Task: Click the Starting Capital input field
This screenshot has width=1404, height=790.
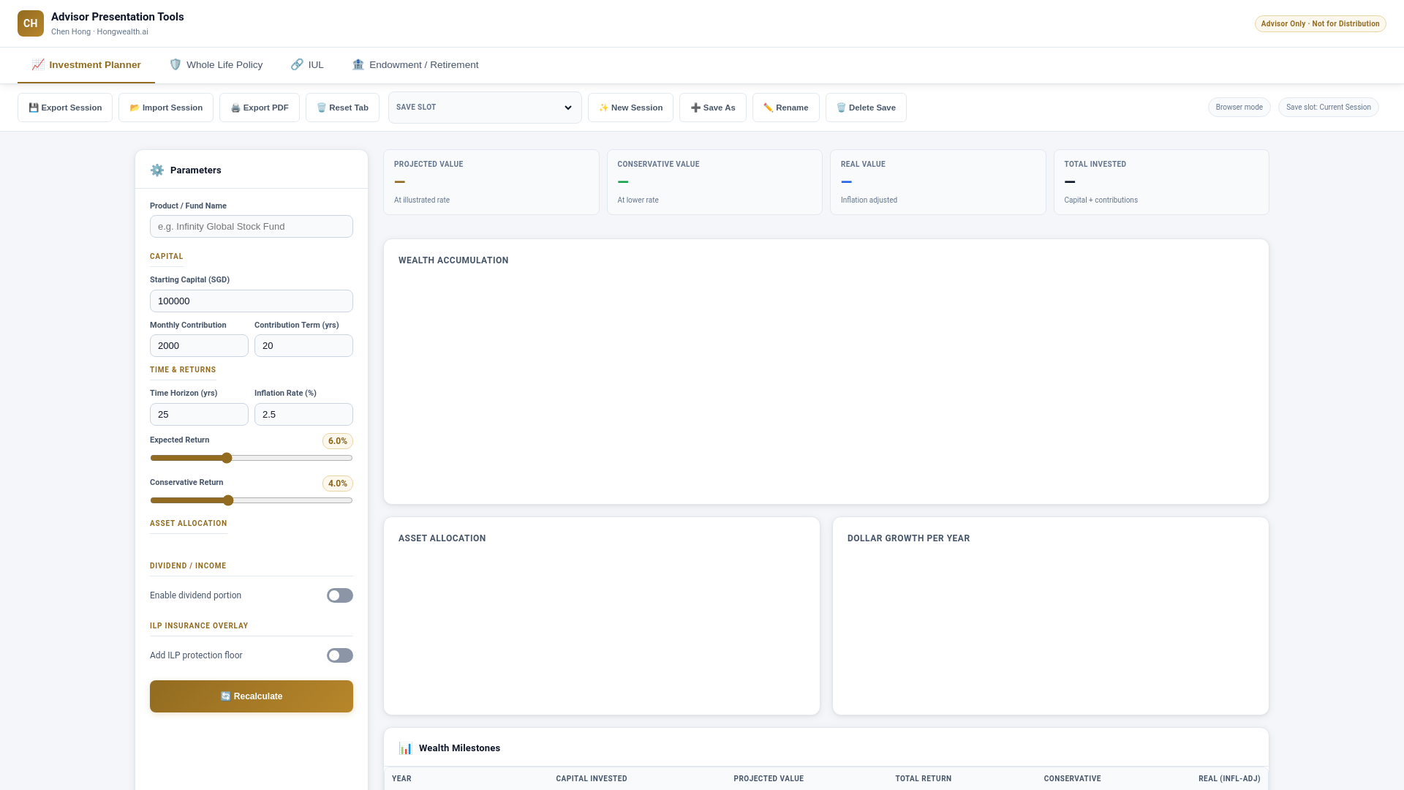Action: [x=252, y=301]
